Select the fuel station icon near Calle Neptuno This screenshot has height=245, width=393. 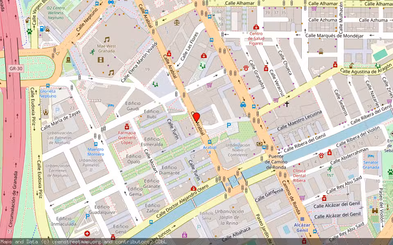42,29
